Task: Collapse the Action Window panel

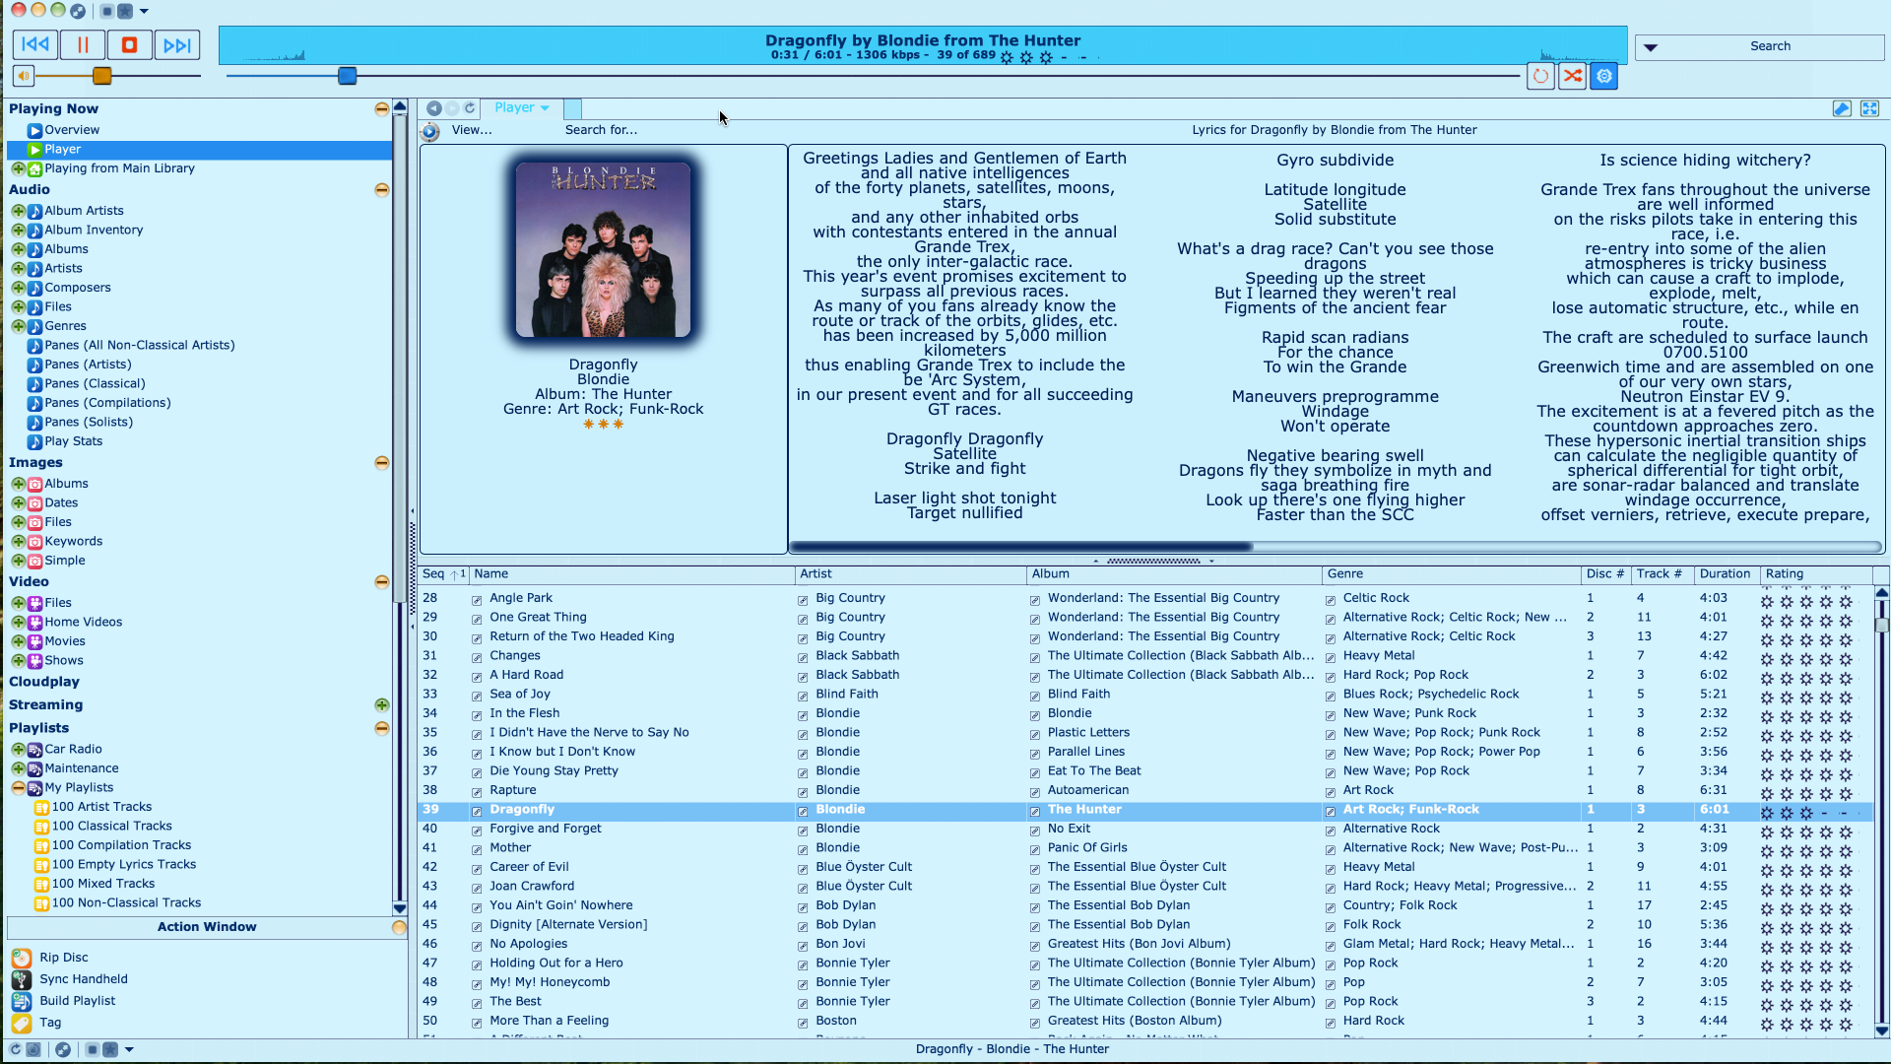Action: click(399, 928)
